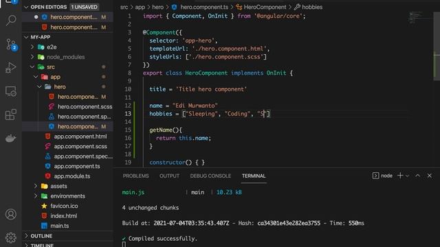This screenshot has height=247, width=440.
Task: Click the "Edi Murwanto" string in code
Action: point(195,106)
